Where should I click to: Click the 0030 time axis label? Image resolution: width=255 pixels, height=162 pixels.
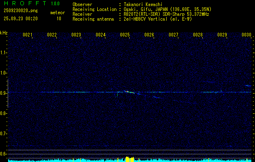(x=246, y=34)
